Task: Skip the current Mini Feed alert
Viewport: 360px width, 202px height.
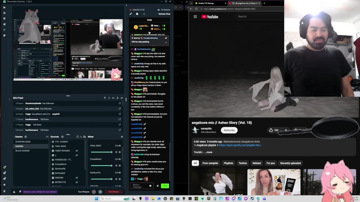Action: pos(113,98)
